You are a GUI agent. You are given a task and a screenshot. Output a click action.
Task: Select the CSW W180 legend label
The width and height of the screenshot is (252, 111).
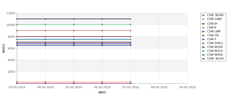point(215,47)
